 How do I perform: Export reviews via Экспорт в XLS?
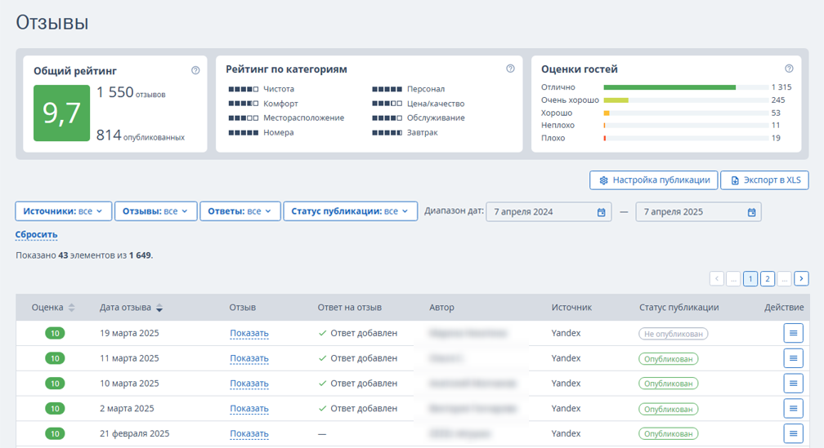764,180
